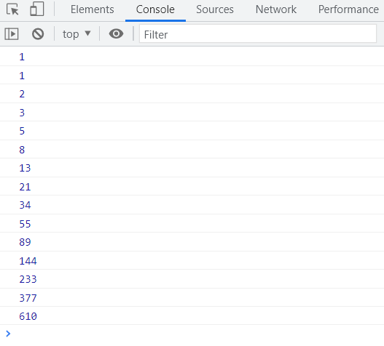
Task: Select the 144 console log entry
Action: coord(192,261)
